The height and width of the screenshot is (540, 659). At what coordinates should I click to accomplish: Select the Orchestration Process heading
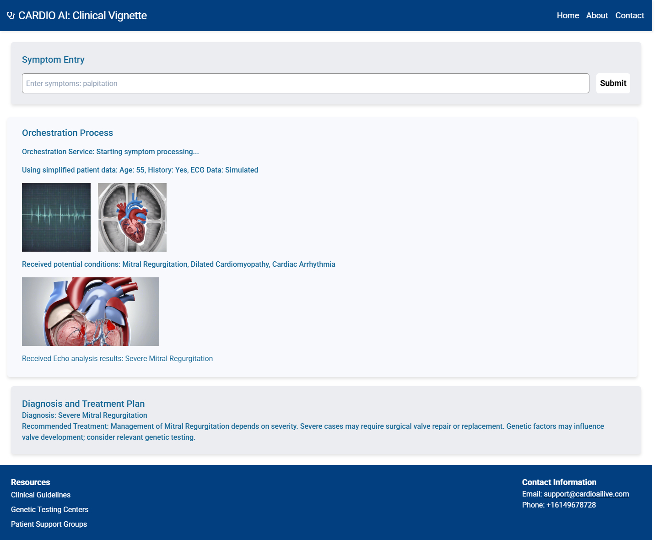67,133
